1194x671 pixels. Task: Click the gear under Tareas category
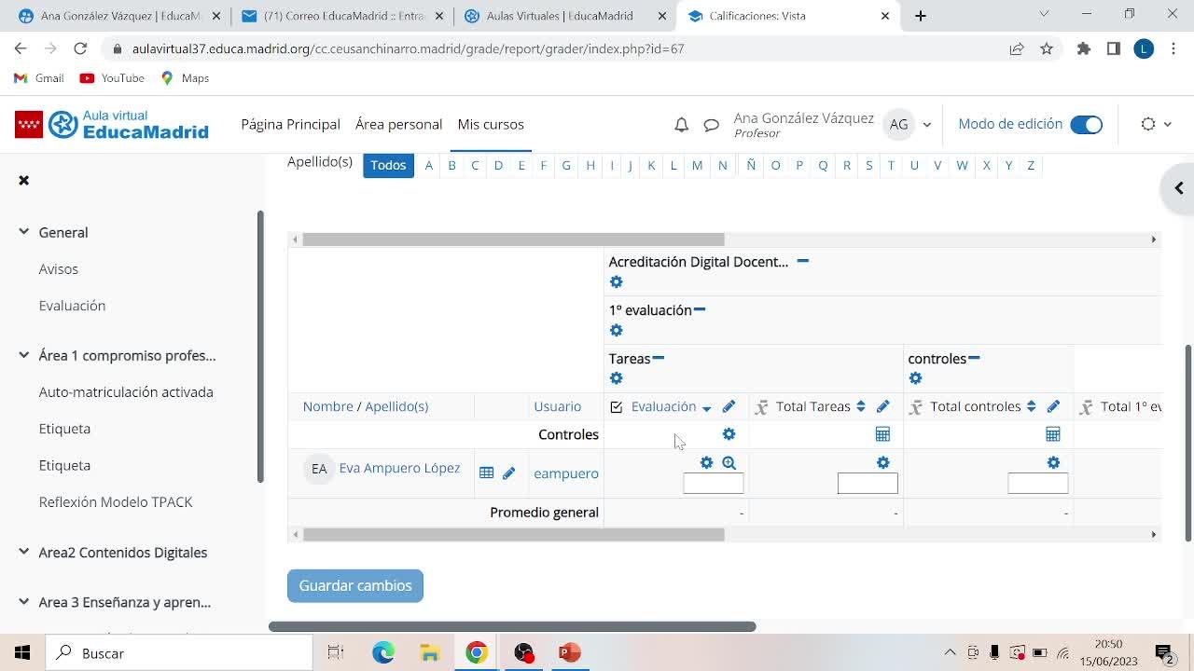click(616, 378)
